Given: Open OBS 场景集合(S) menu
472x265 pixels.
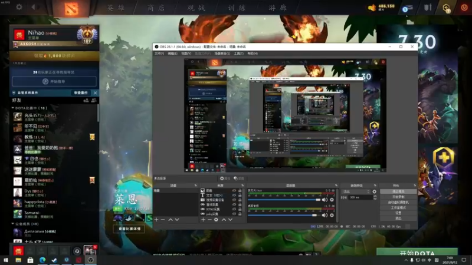Looking at the screenshot, I should 222,54.
